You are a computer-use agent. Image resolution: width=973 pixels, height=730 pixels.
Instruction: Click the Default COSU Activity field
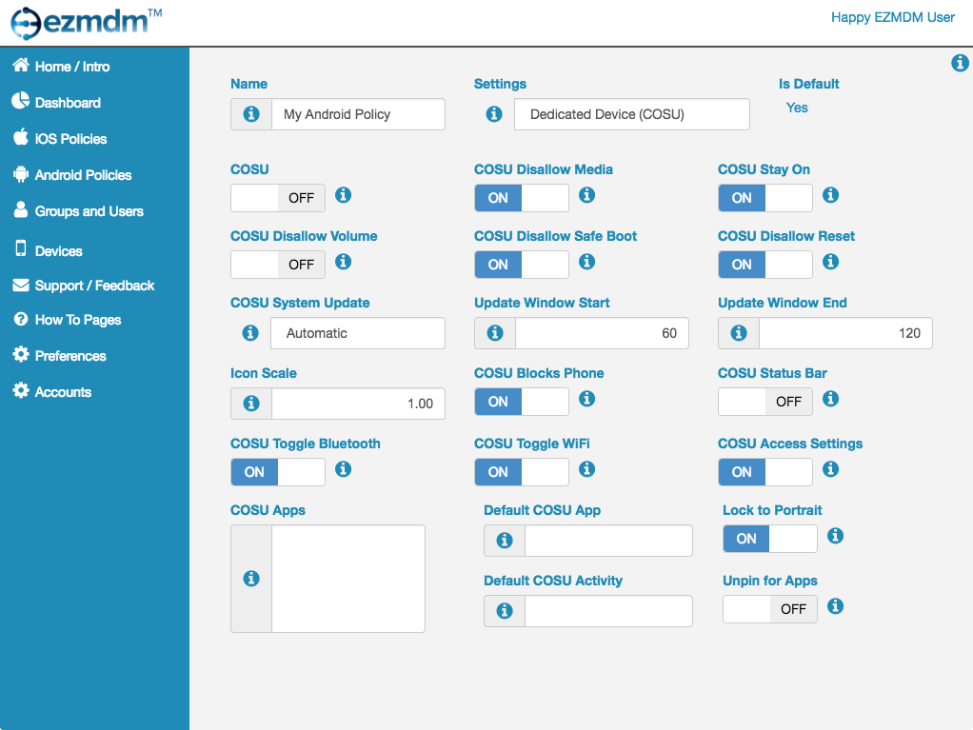tap(608, 611)
